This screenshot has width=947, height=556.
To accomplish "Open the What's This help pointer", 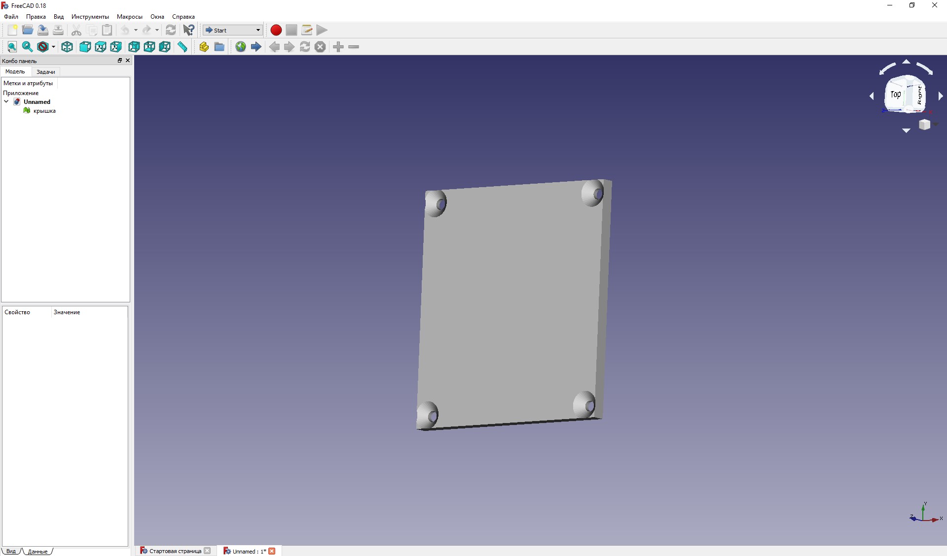I will tap(188, 30).
